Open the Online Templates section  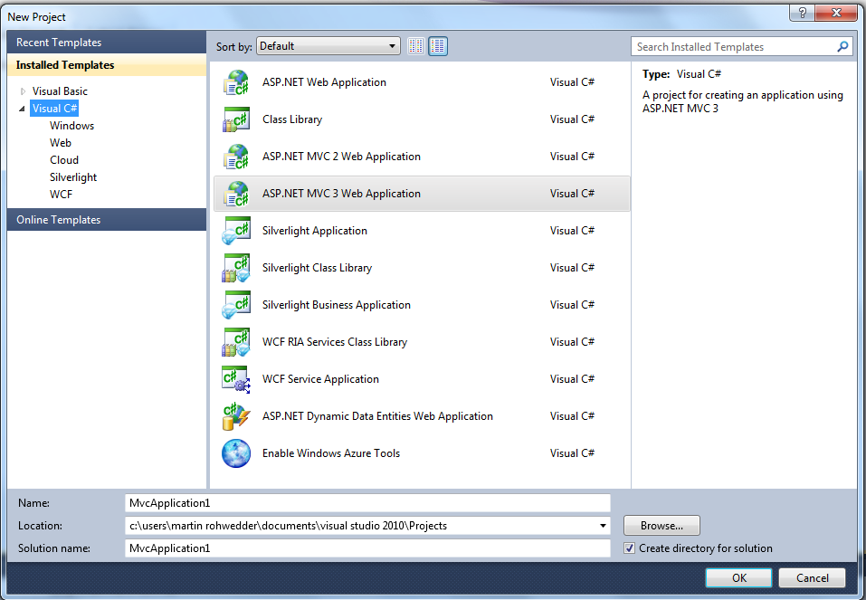point(107,220)
